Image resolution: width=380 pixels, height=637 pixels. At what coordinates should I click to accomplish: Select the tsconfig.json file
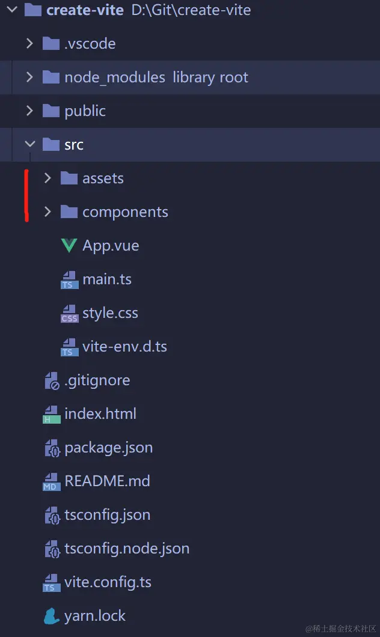click(107, 515)
